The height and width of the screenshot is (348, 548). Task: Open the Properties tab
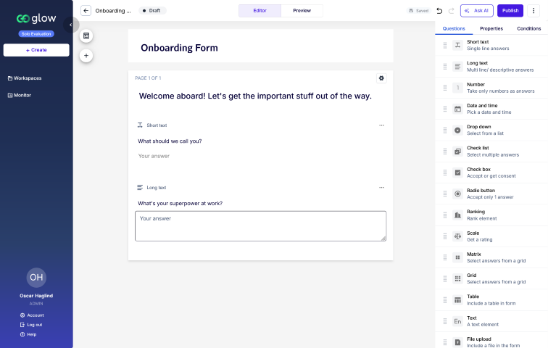coord(491,29)
